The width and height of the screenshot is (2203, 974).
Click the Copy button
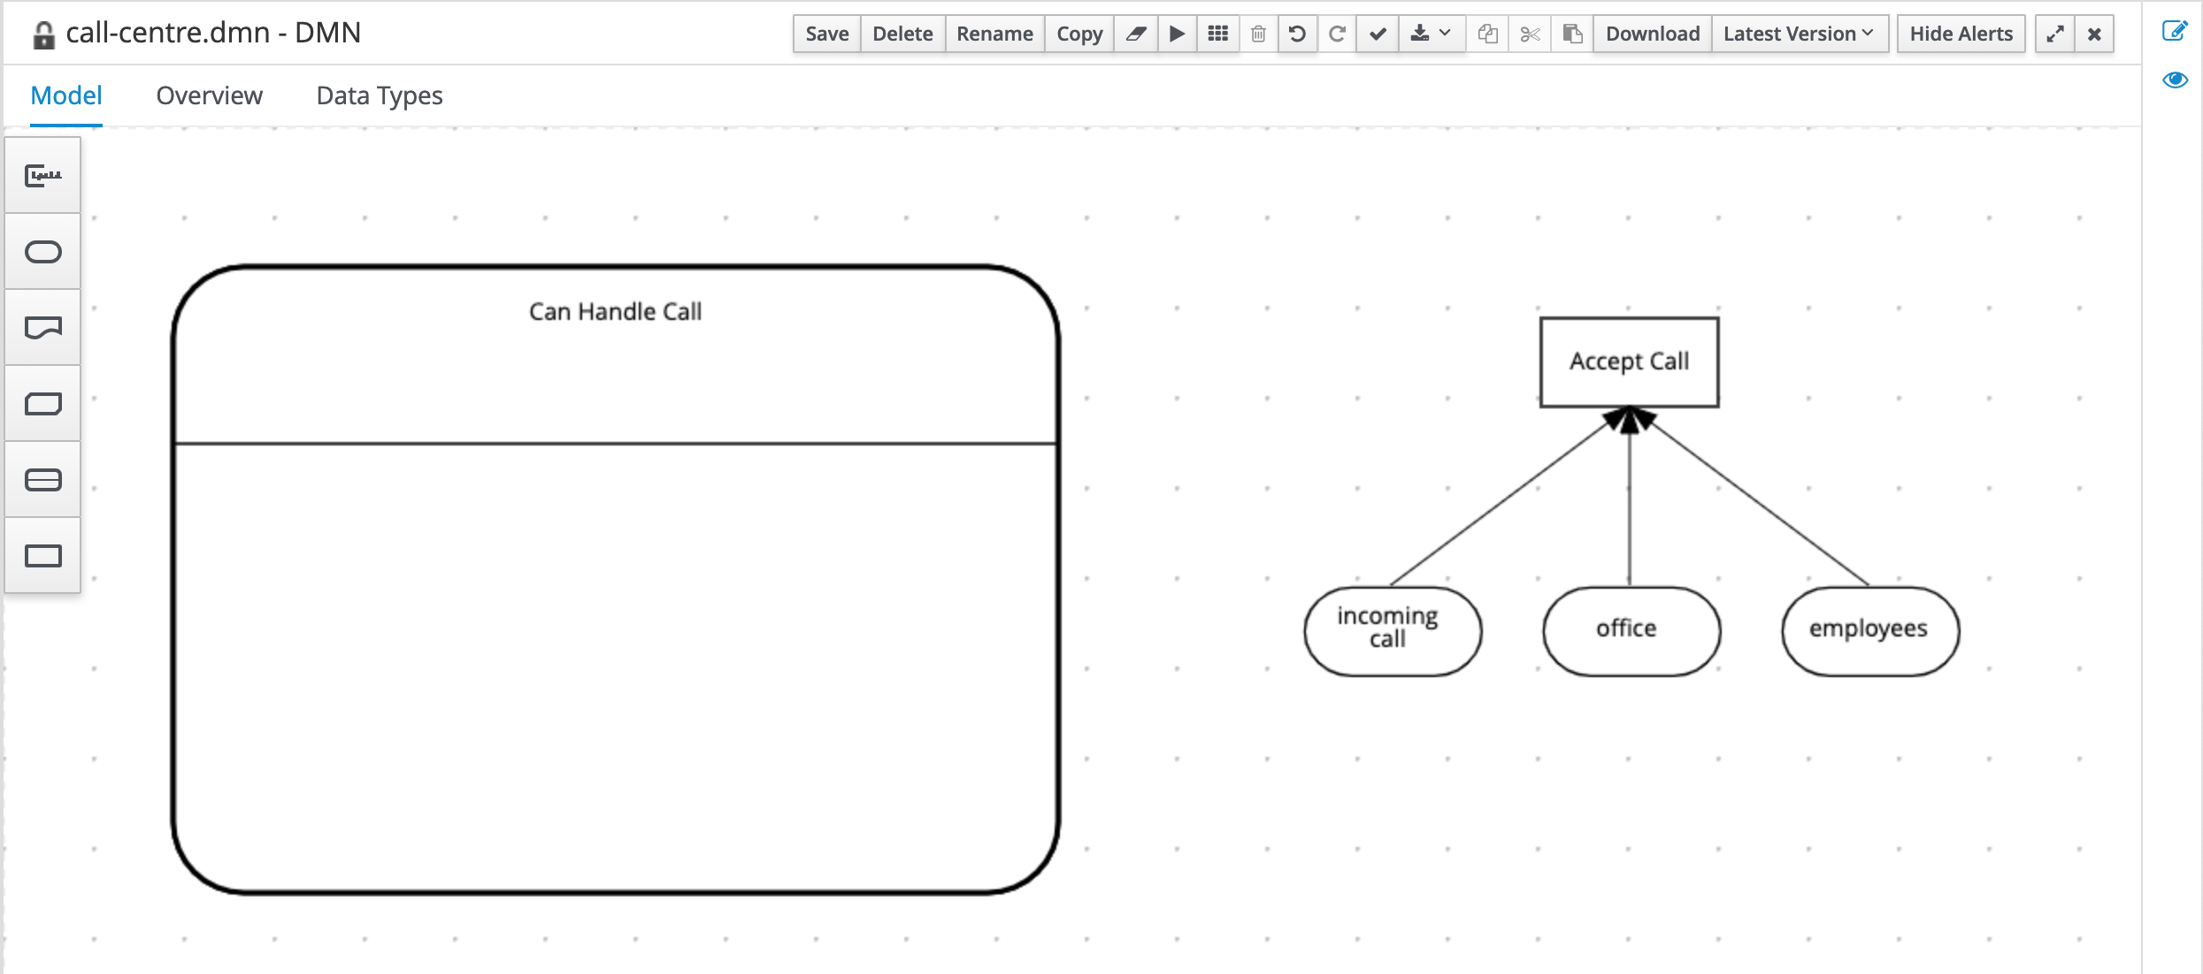point(1079,34)
